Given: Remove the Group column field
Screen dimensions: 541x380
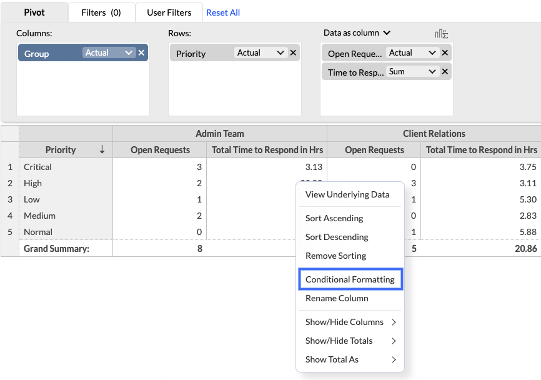Looking at the screenshot, I should 141,53.
